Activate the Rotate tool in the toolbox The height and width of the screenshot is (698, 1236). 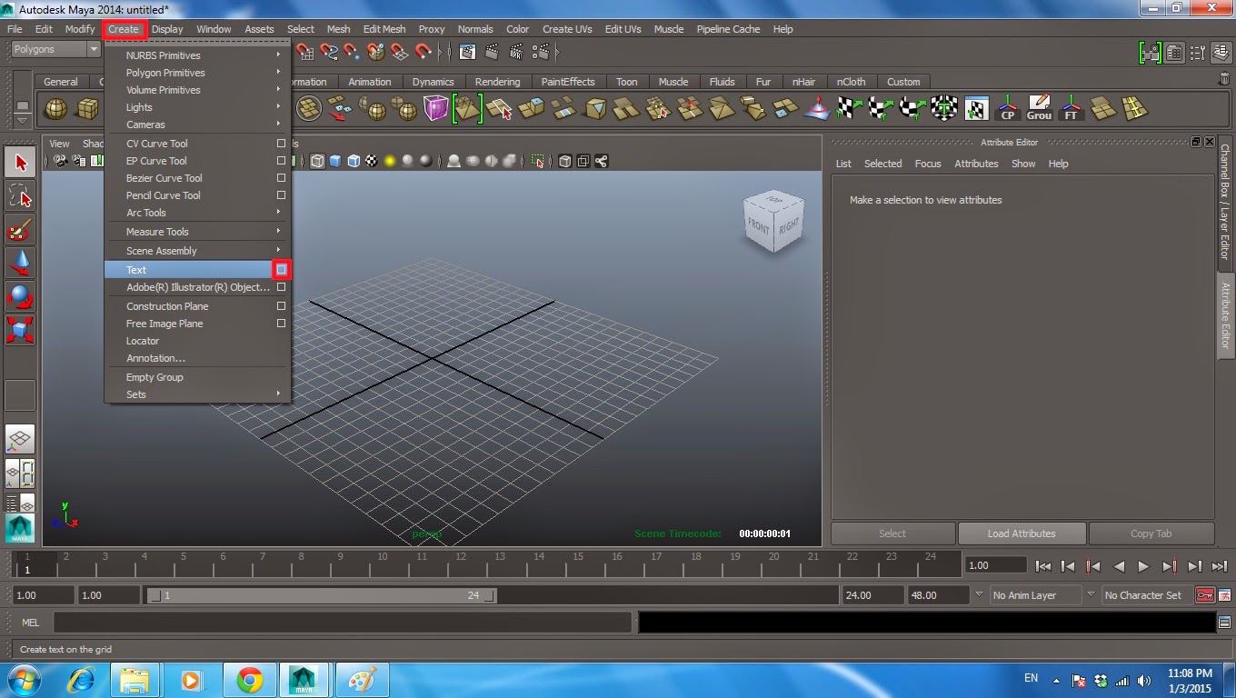tap(20, 297)
